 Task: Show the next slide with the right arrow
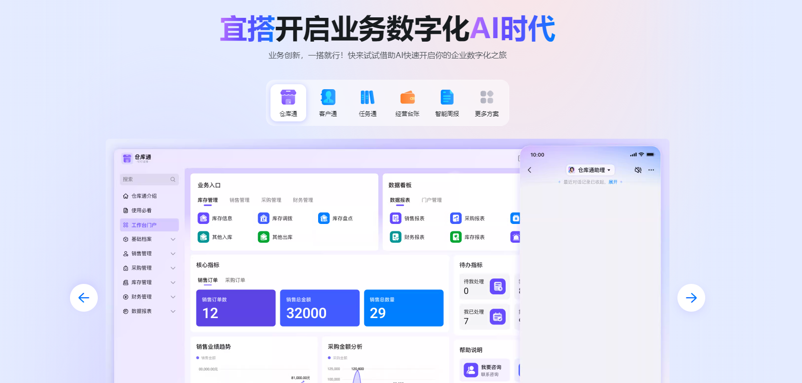pos(691,298)
